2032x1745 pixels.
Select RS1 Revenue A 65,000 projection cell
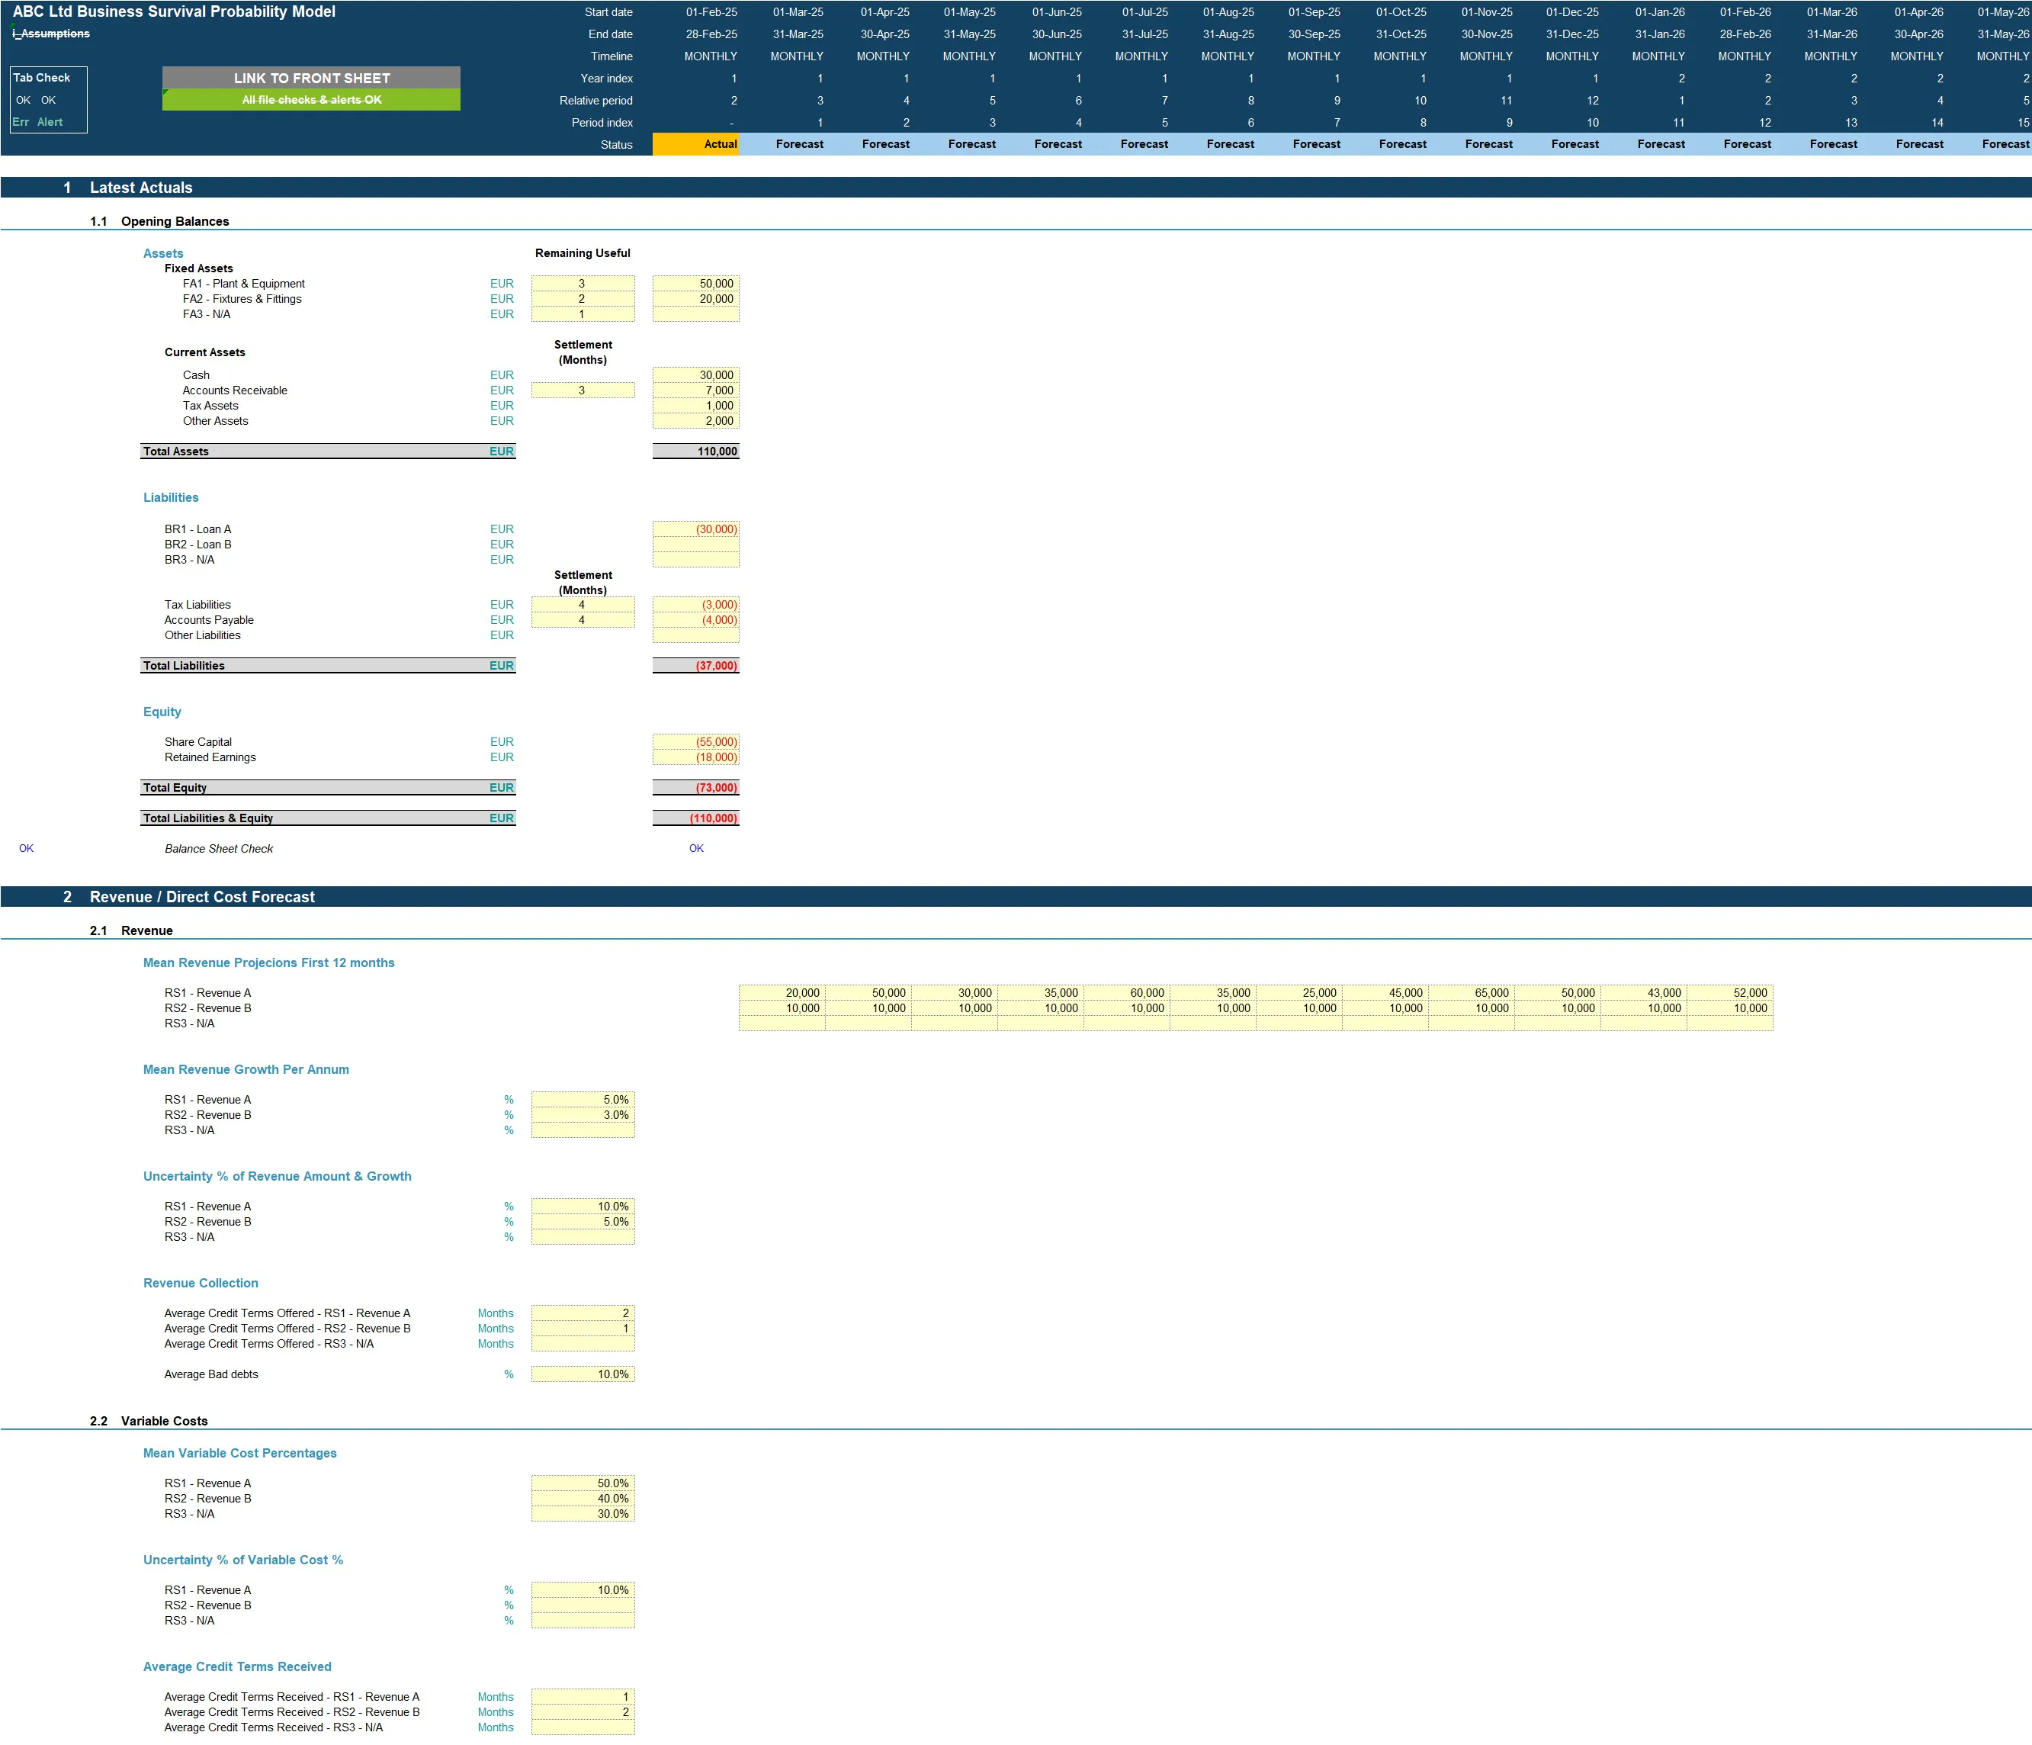pos(1471,993)
